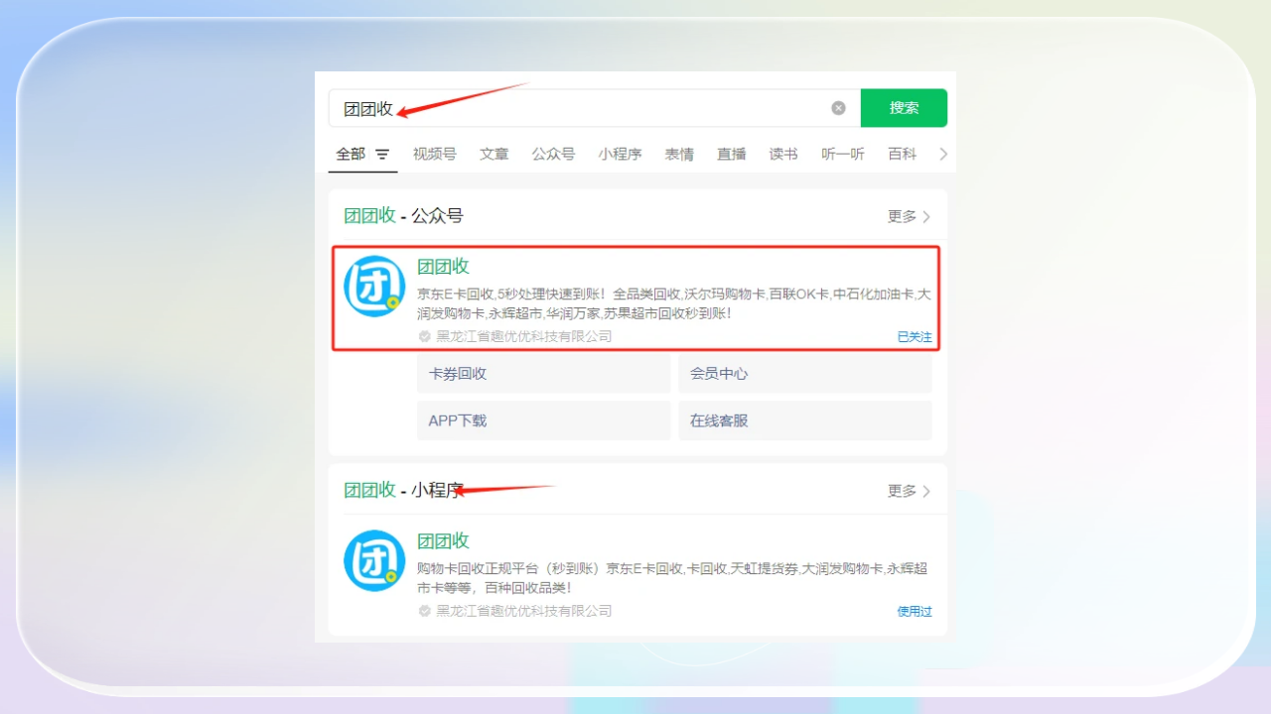Click the verified badge under 小程序 description
The height and width of the screenshot is (714, 1271).
click(425, 612)
